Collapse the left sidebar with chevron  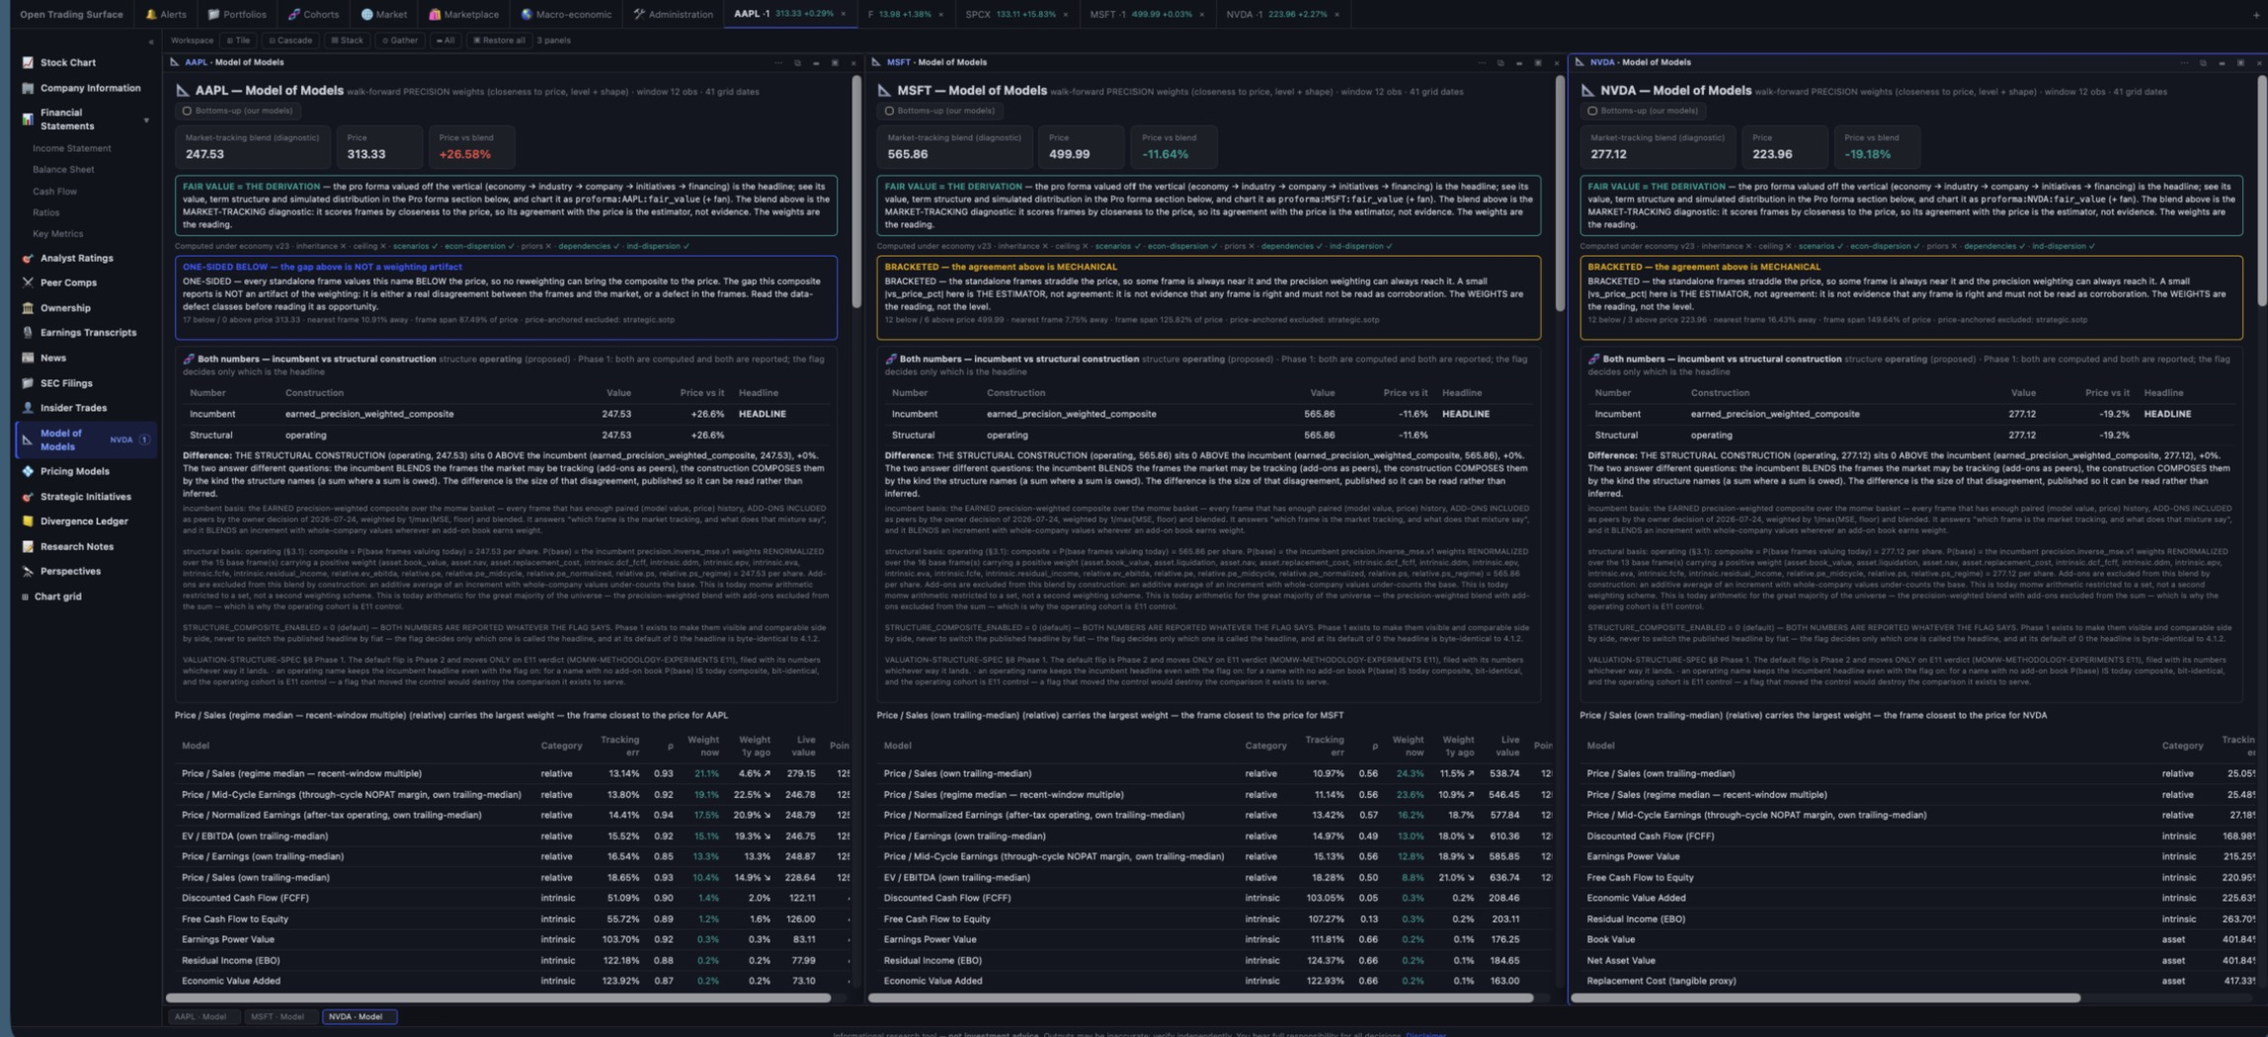pyautogui.click(x=150, y=41)
